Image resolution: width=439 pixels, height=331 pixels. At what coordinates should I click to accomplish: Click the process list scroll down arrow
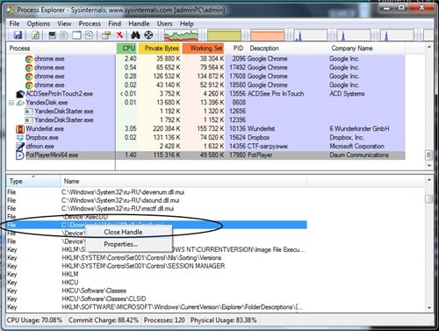(429, 166)
